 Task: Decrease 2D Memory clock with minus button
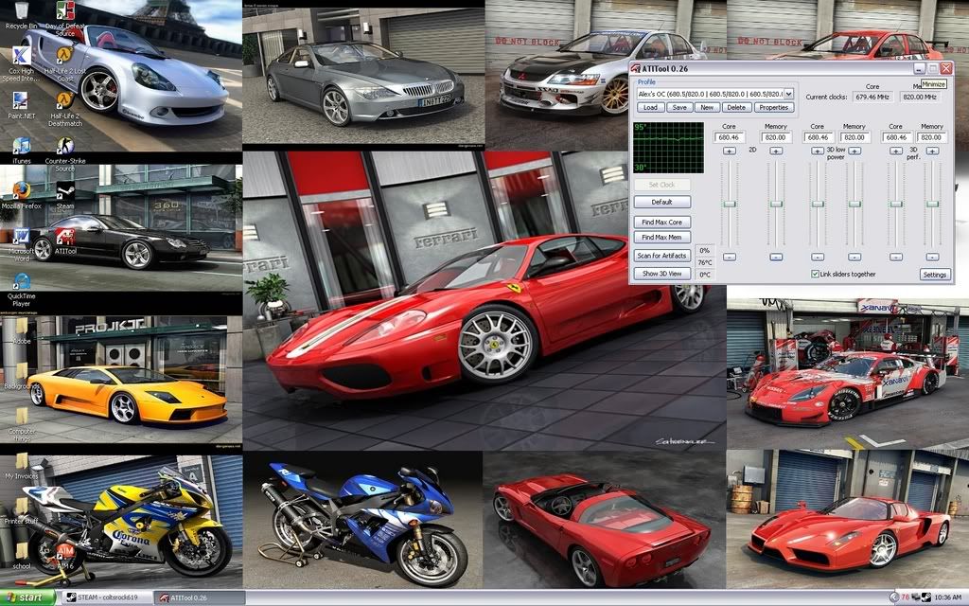pos(776,257)
